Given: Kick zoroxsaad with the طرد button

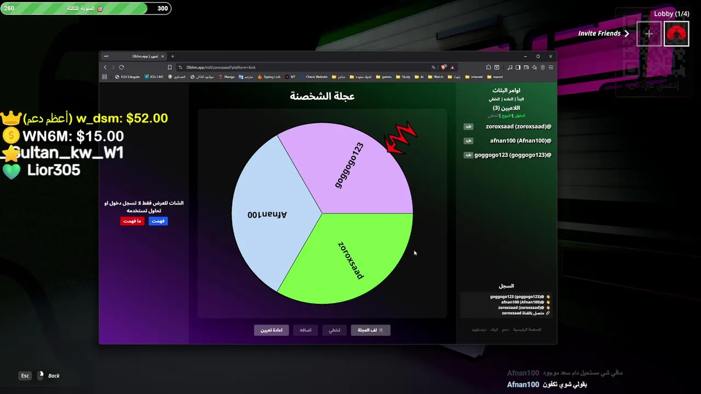Looking at the screenshot, I should pos(468,126).
